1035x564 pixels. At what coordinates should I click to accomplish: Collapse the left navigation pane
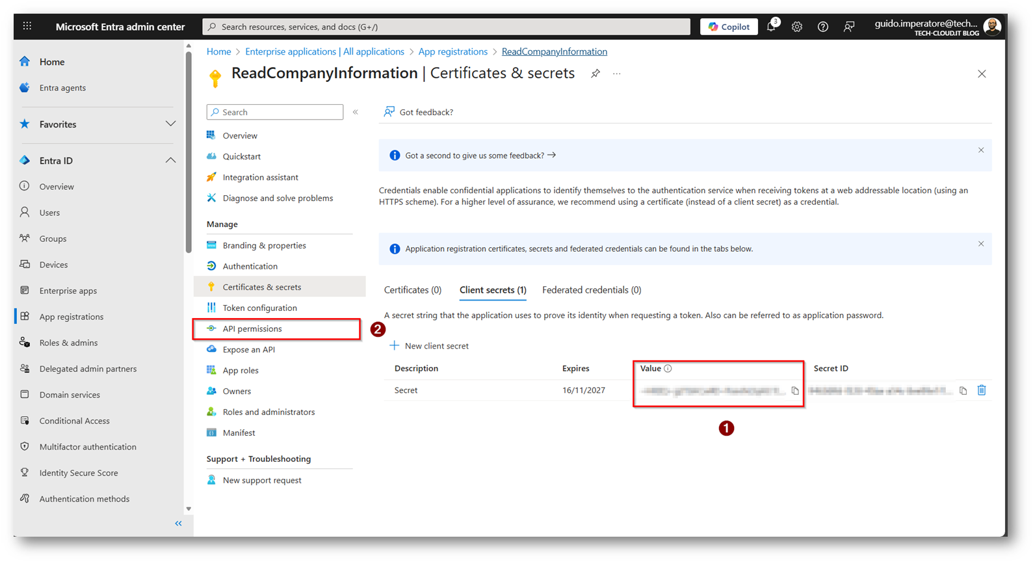tap(178, 524)
